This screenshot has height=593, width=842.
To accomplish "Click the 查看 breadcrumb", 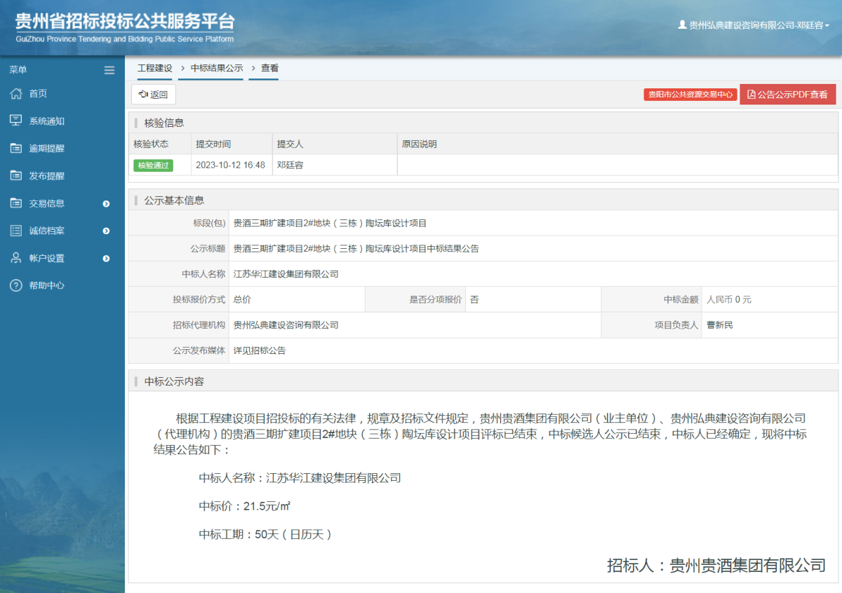I will click(x=270, y=68).
